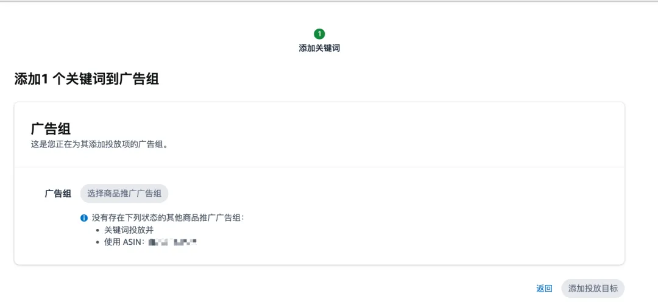The height and width of the screenshot is (302, 658).
Task: Click the notice text 没有存在下列状态的其他商品推广广告组
Action: [168, 218]
